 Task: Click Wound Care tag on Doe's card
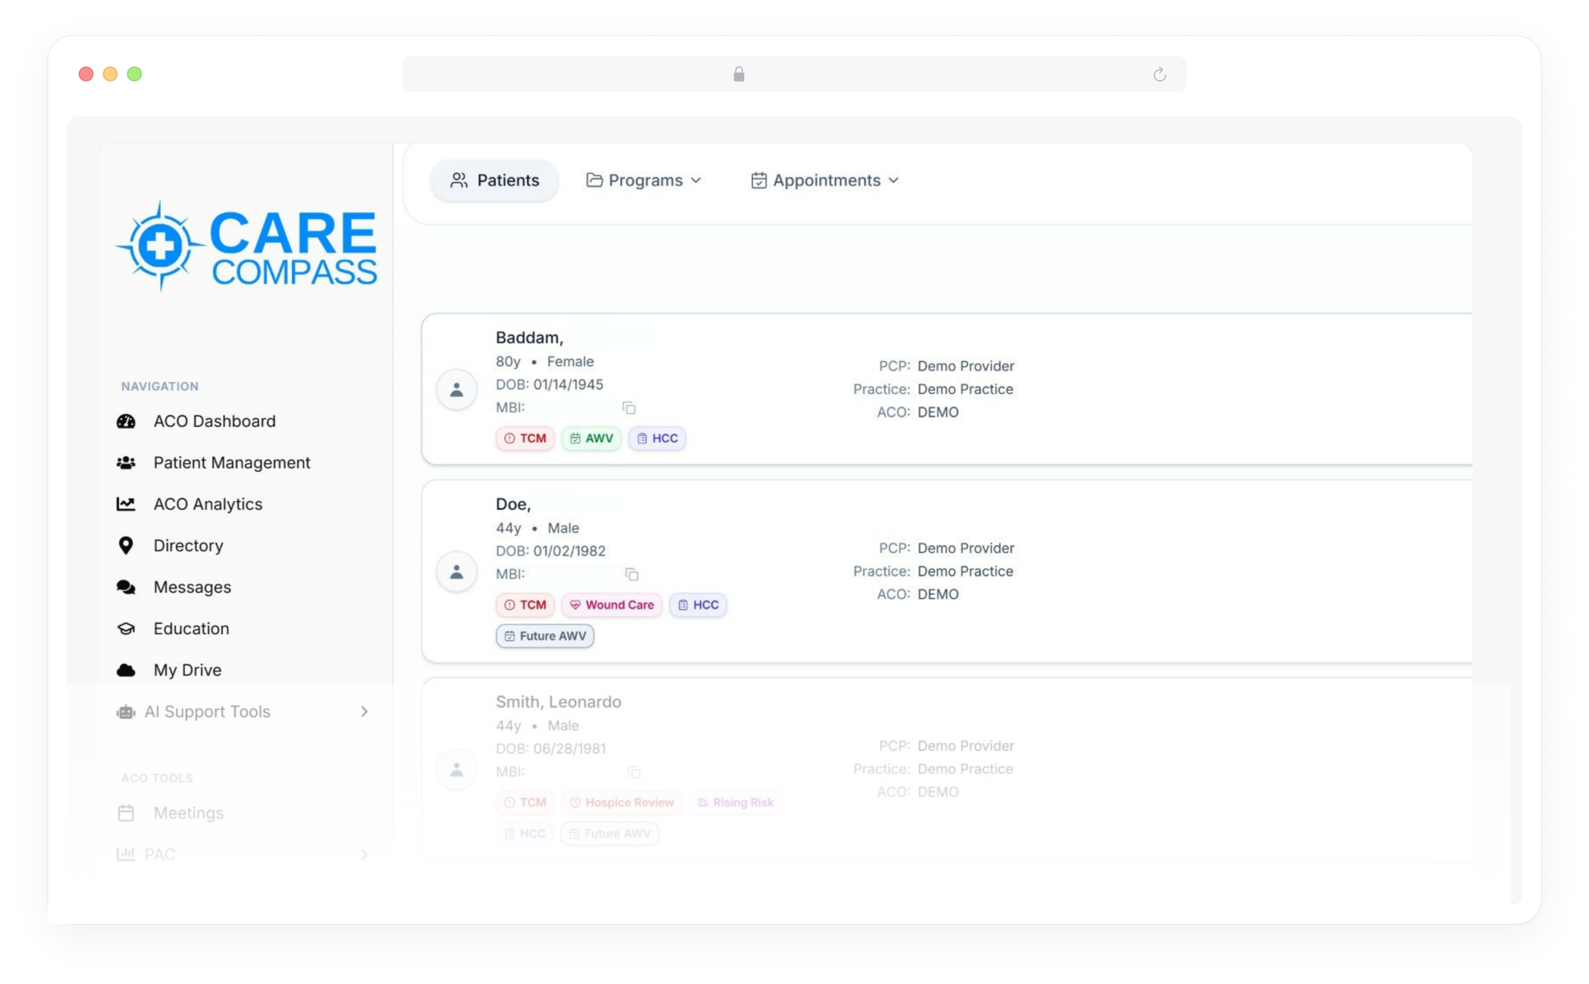pyautogui.click(x=611, y=605)
